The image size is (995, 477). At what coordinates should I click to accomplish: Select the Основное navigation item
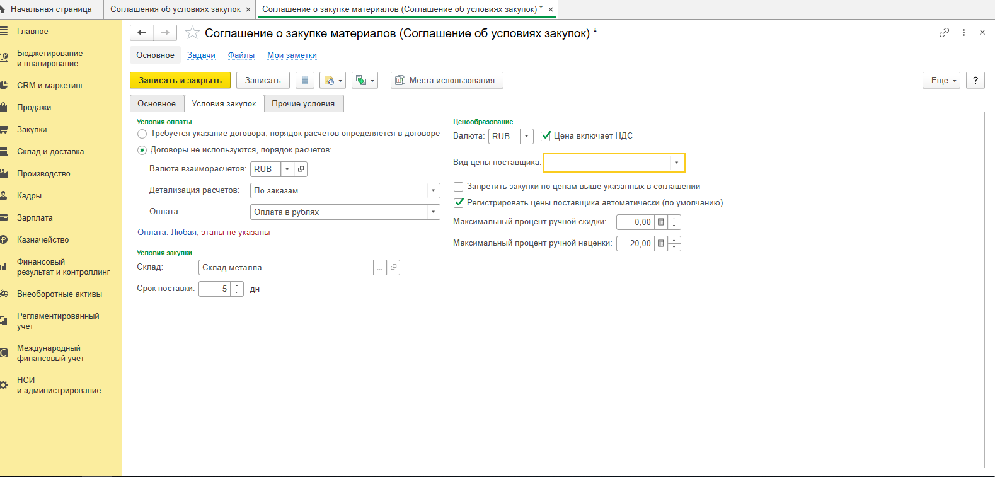pos(155,55)
